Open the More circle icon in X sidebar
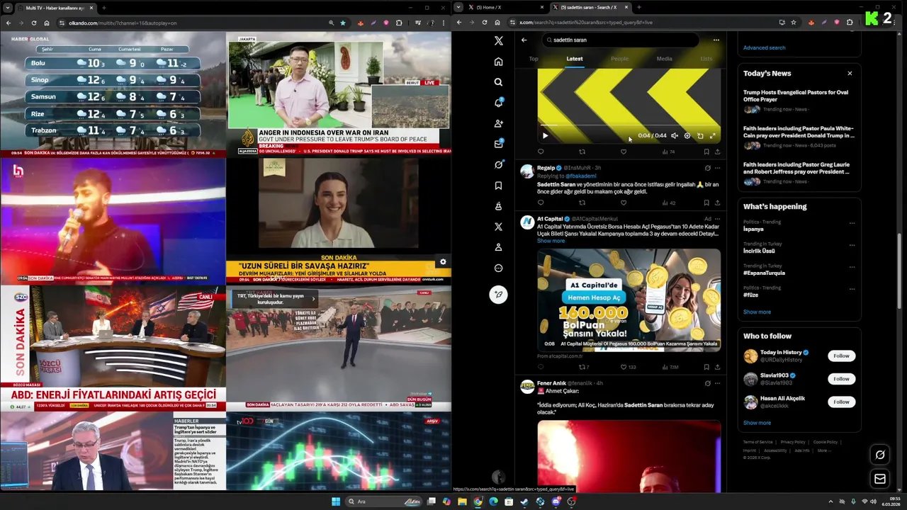Viewport: 907px width, 510px height. pos(498,268)
